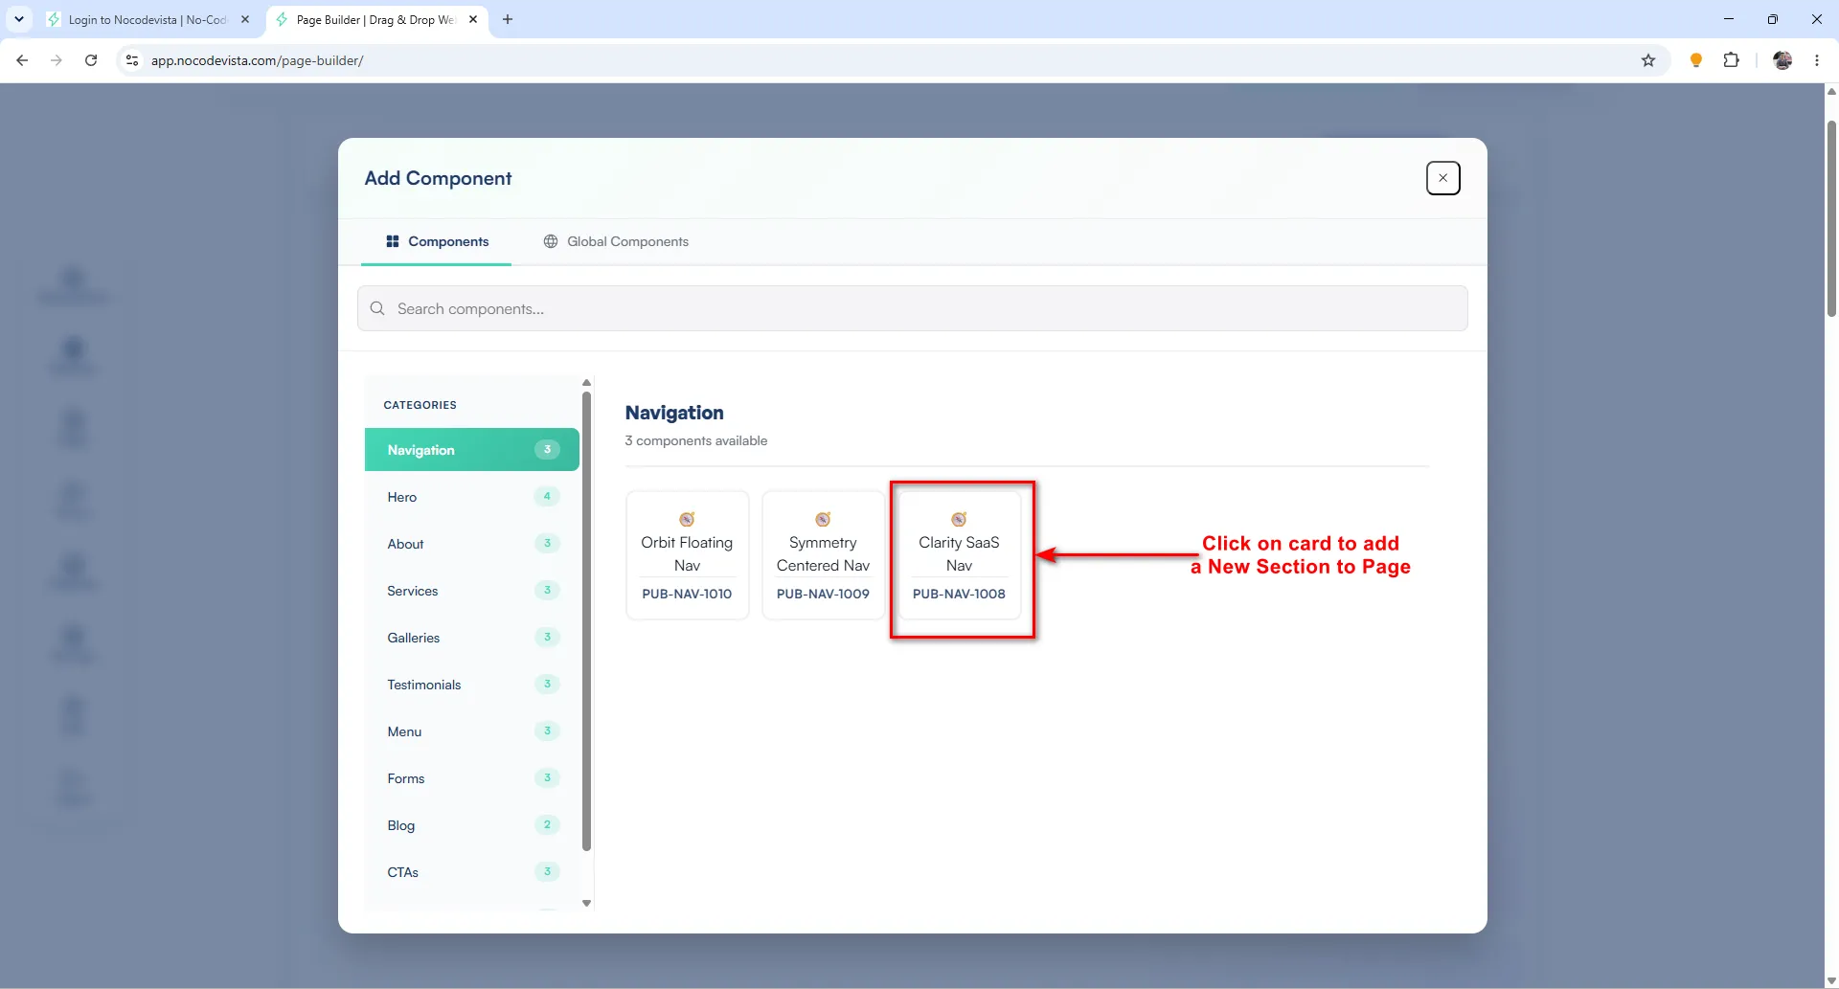Select the Forms category

tap(471, 778)
